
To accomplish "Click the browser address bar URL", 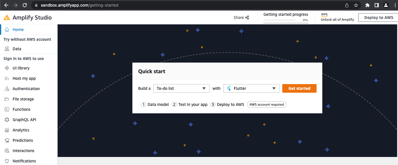I will click(x=79, y=5).
